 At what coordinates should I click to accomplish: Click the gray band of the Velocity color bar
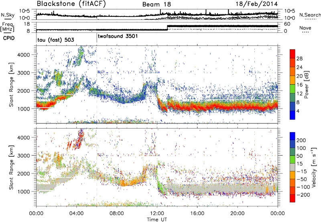293,168
